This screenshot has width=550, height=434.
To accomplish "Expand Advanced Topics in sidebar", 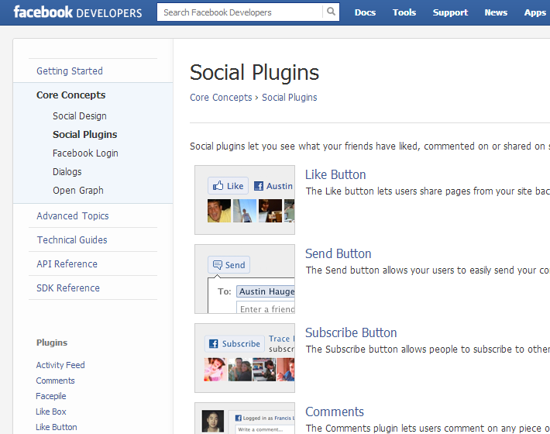I will 73,215.
